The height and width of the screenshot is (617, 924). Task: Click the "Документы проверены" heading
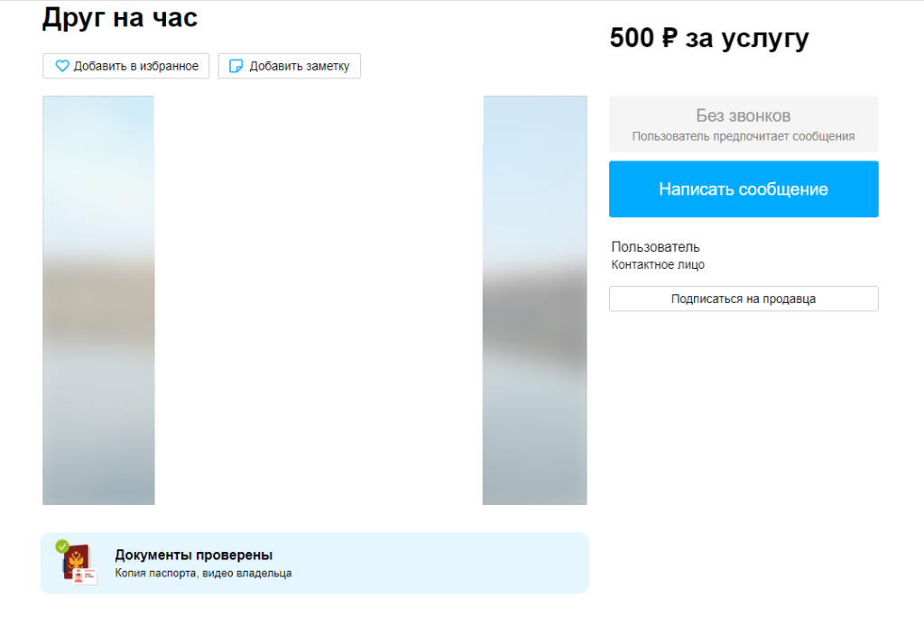tap(193, 555)
